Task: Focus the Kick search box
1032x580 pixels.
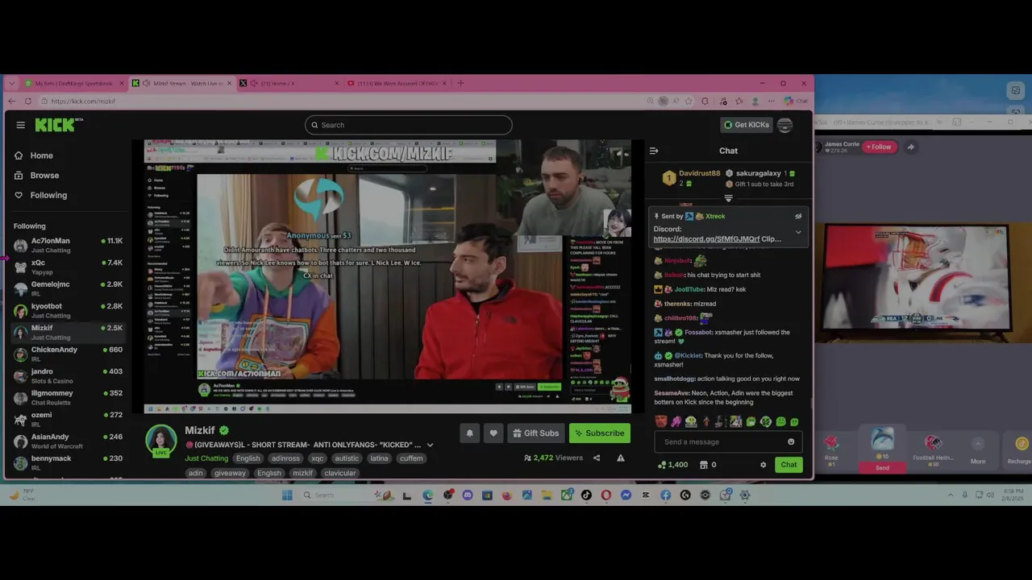Action: (409, 125)
